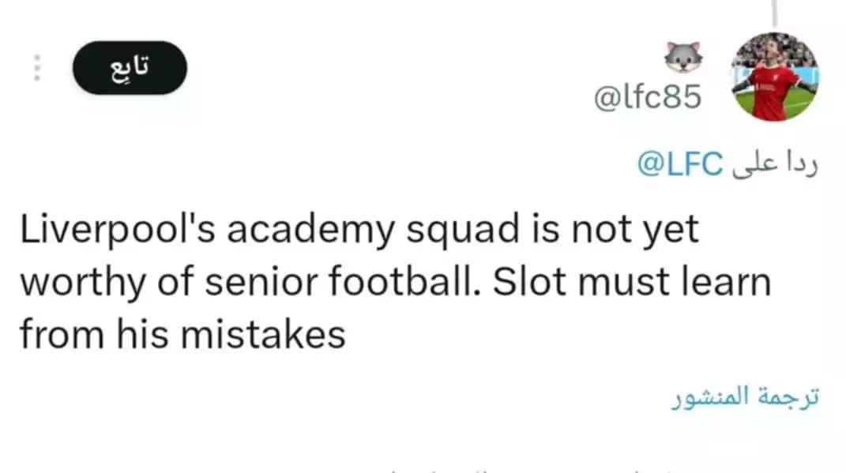Click the تابع follow button

tap(130, 68)
